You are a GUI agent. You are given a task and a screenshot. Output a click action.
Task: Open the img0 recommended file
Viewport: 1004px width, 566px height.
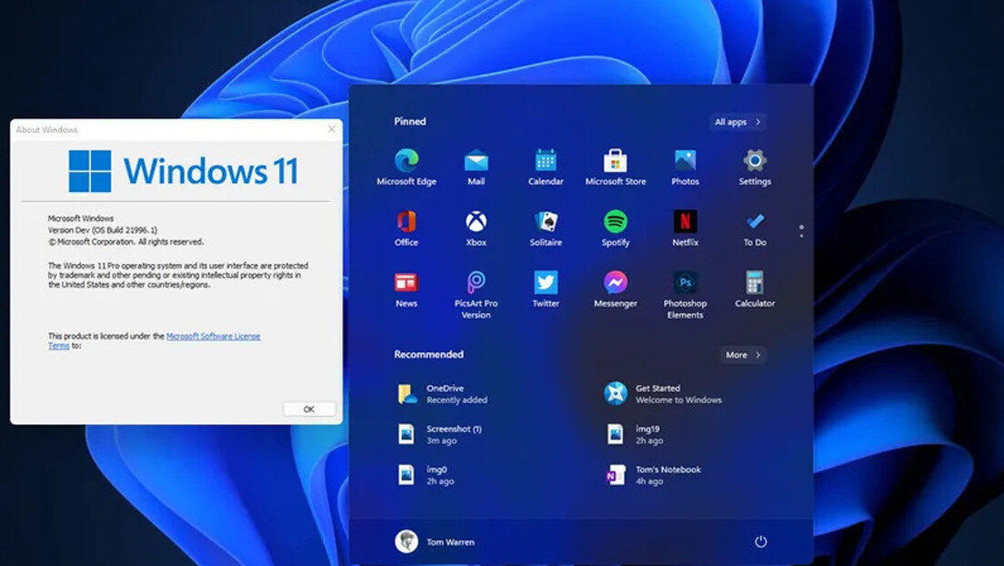coord(426,475)
